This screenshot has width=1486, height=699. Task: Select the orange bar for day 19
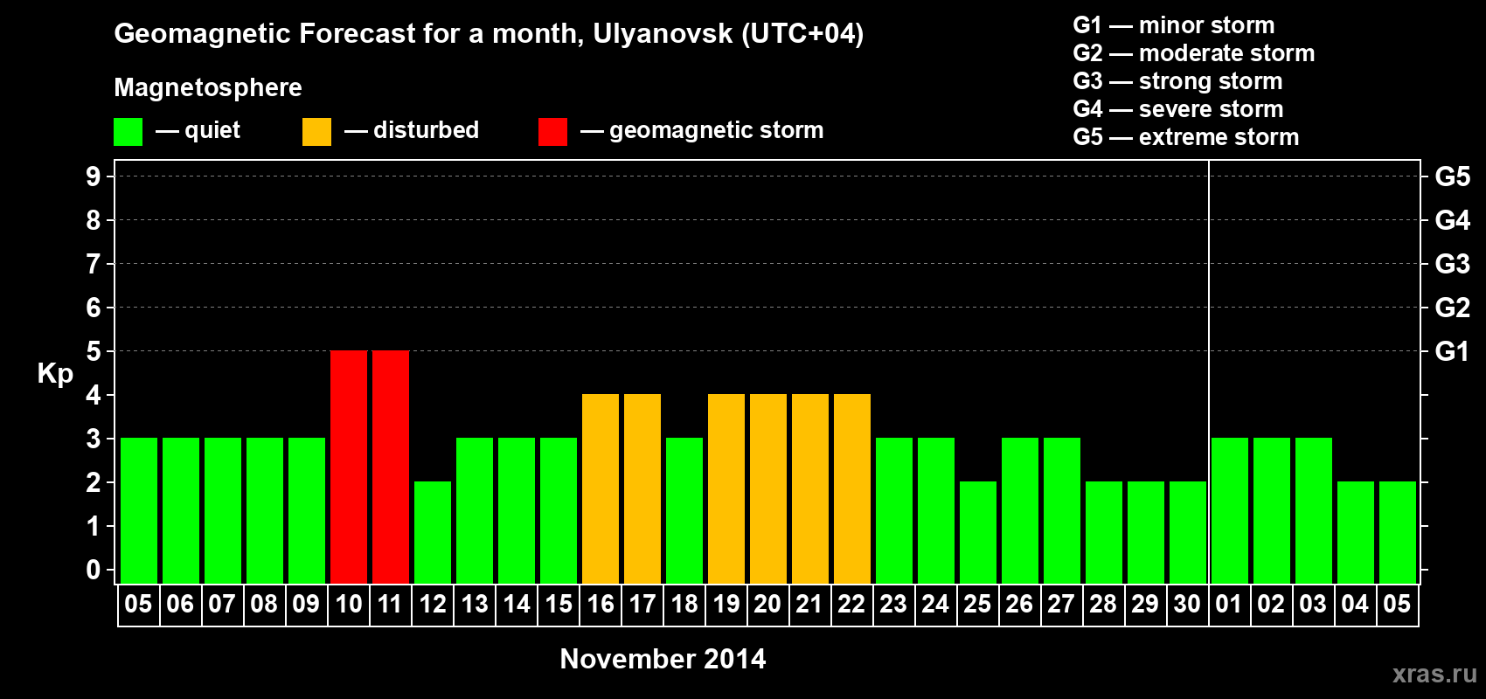tap(726, 488)
